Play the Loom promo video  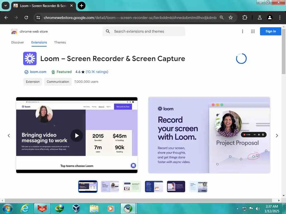pos(77,135)
